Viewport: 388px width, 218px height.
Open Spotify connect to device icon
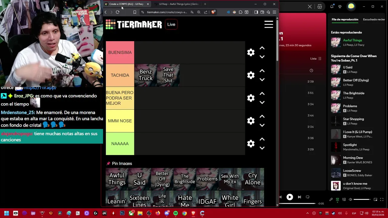[344, 200]
